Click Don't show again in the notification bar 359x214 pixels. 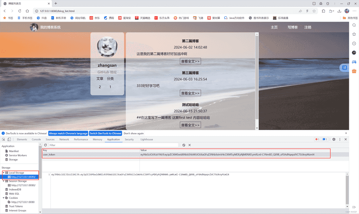134,133
